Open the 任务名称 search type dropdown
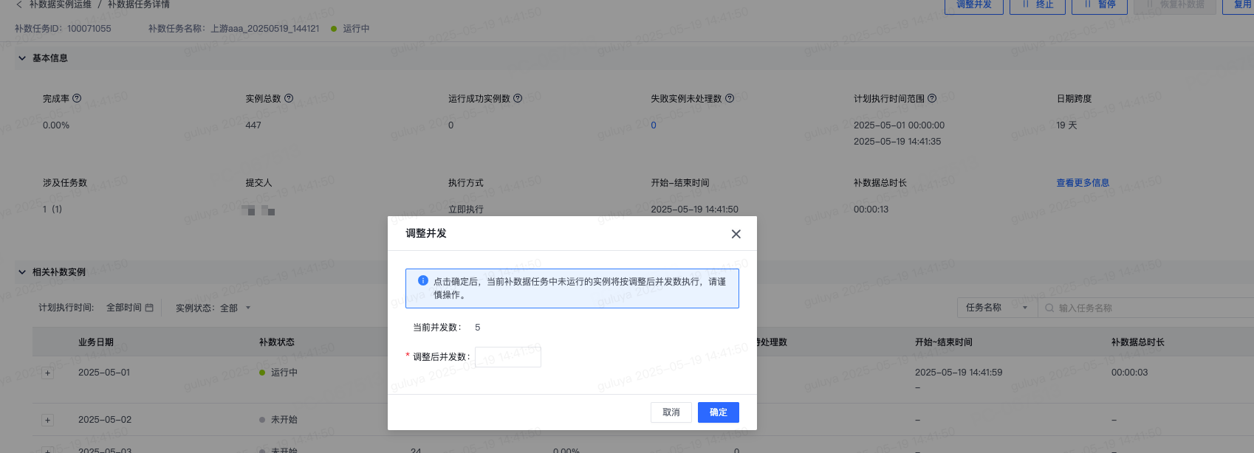This screenshot has height=453, width=1254. 998,308
